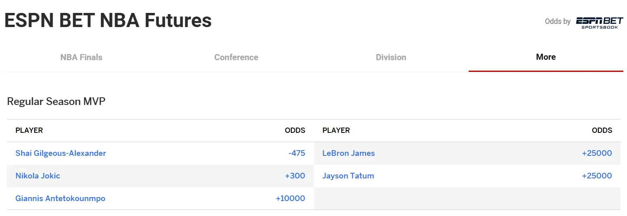Click the ESPN BET NBA Futures heading
This screenshot has height=216, width=627.
(108, 20)
